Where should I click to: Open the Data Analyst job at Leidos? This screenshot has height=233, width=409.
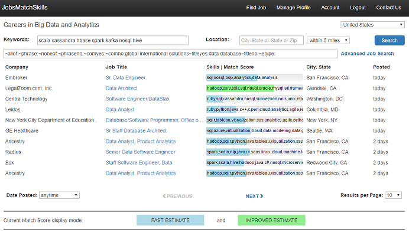point(120,110)
